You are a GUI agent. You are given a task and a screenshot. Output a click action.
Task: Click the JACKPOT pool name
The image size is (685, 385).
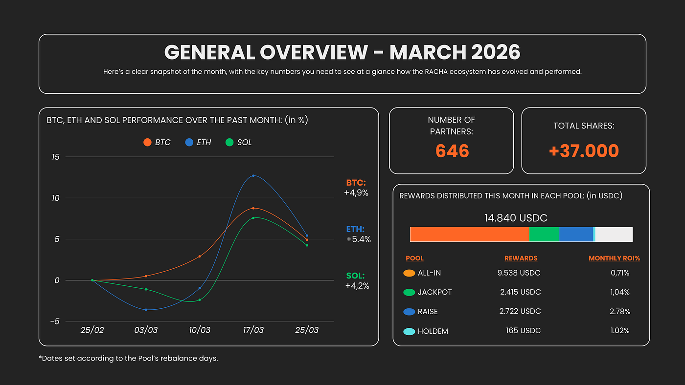[435, 292]
